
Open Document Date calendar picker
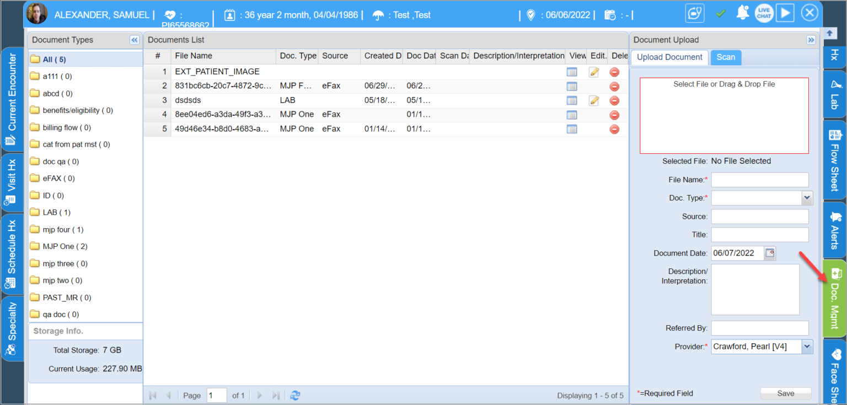point(770,253)
